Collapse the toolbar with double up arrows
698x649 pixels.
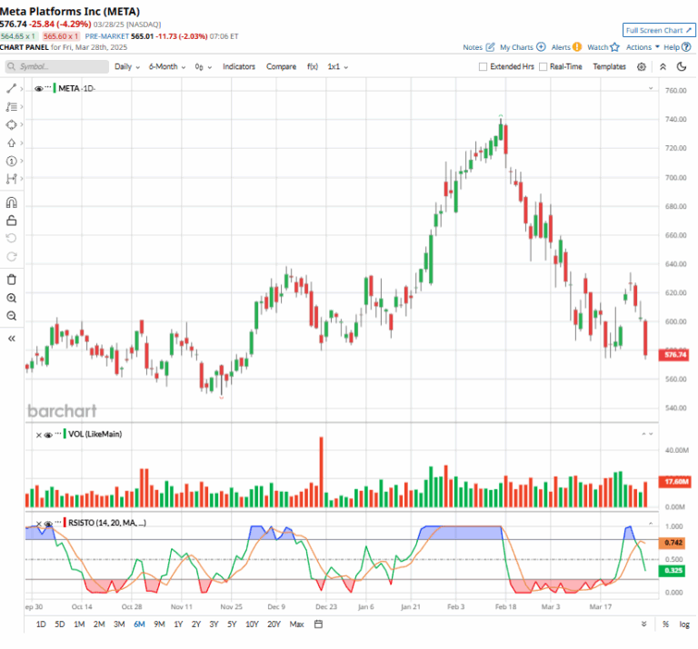tap(663, 66)
